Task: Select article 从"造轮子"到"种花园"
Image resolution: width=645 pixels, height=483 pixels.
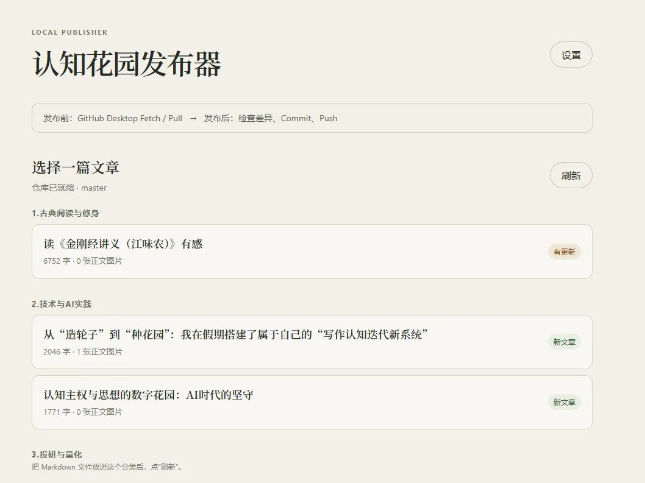Action: tap(312, 342)
